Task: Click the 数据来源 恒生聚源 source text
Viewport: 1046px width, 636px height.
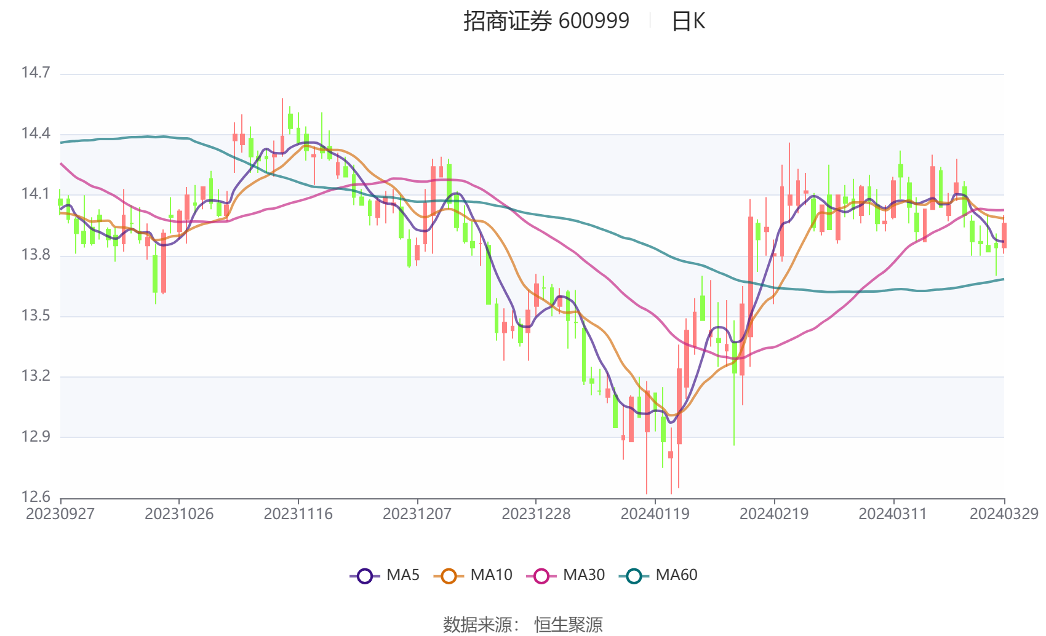Action: [x=523, y=625]
